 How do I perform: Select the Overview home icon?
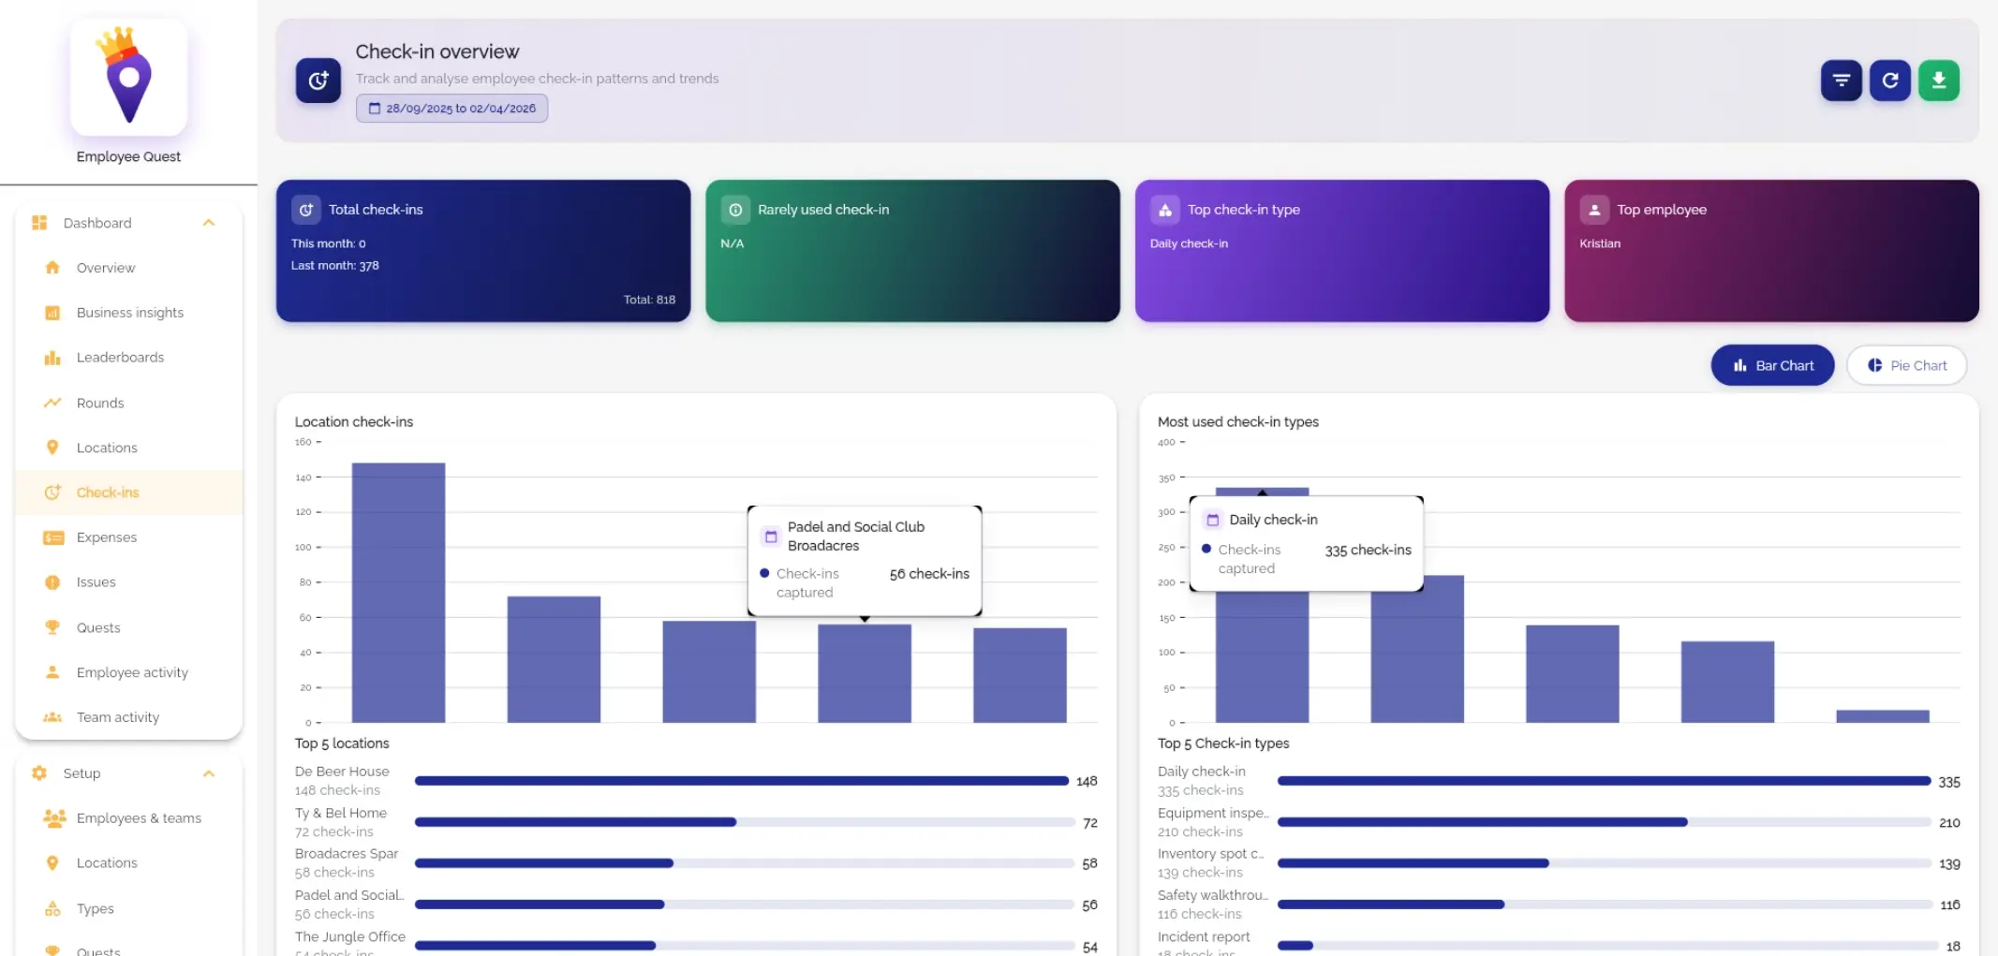click(53, 267)
